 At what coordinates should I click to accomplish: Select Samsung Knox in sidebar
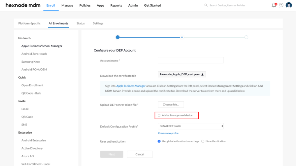click(x=31, y=62)
